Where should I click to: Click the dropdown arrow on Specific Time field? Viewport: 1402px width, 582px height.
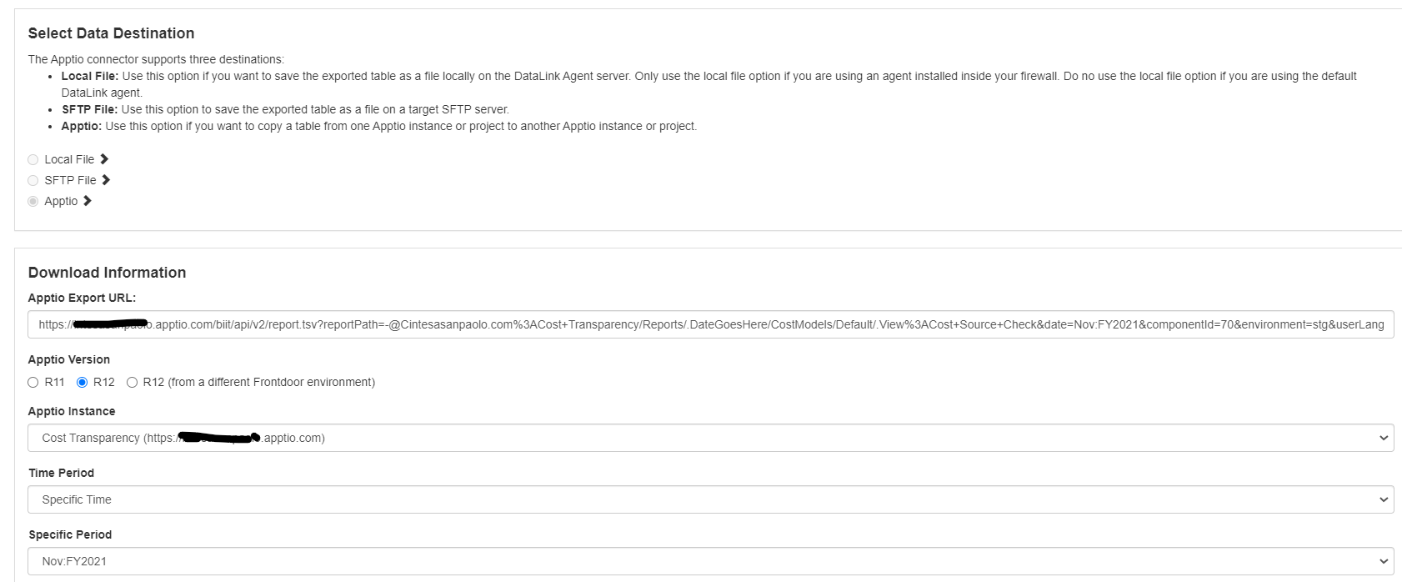pyautogui.click(x=1384, y=499)
